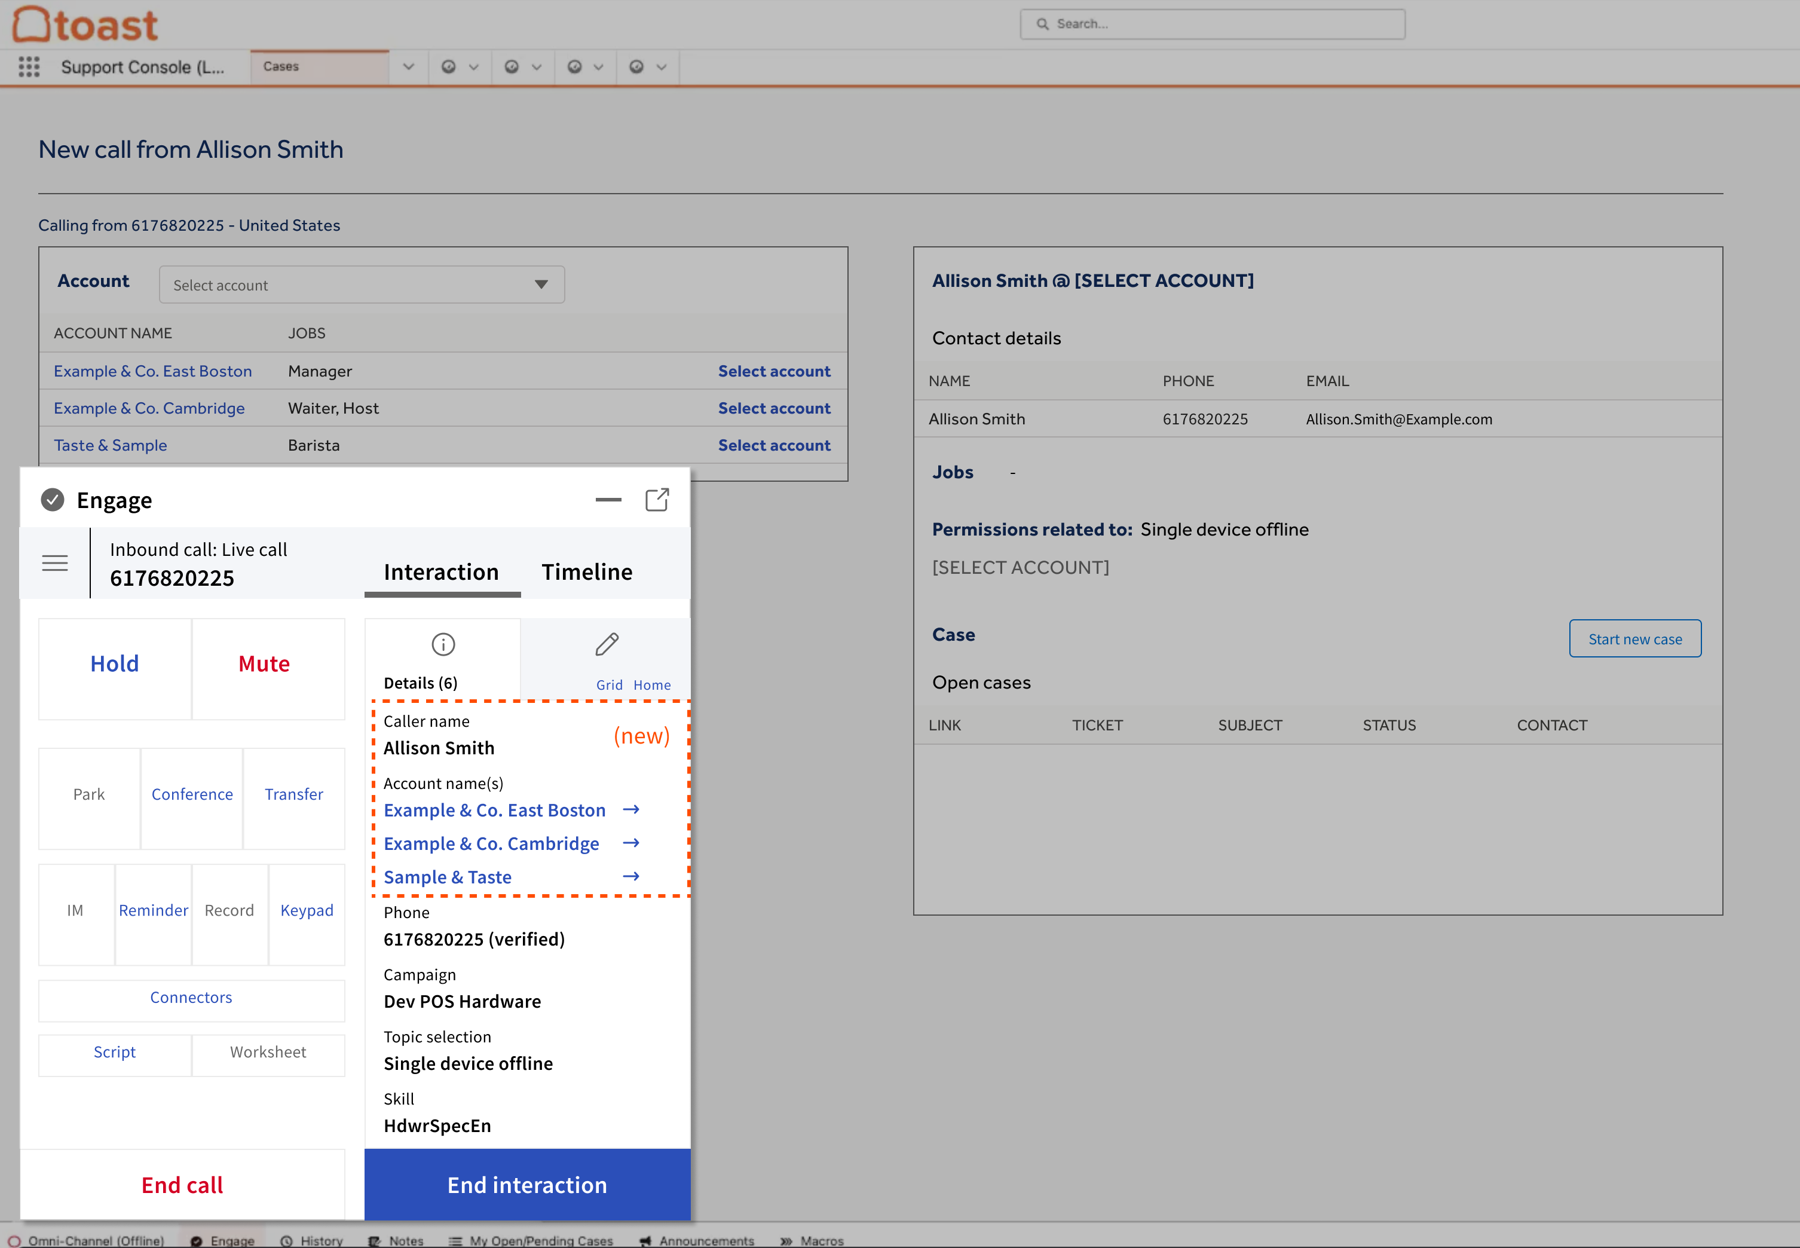Open Example & Co. East Boston in Engage panel

[494, 810]
